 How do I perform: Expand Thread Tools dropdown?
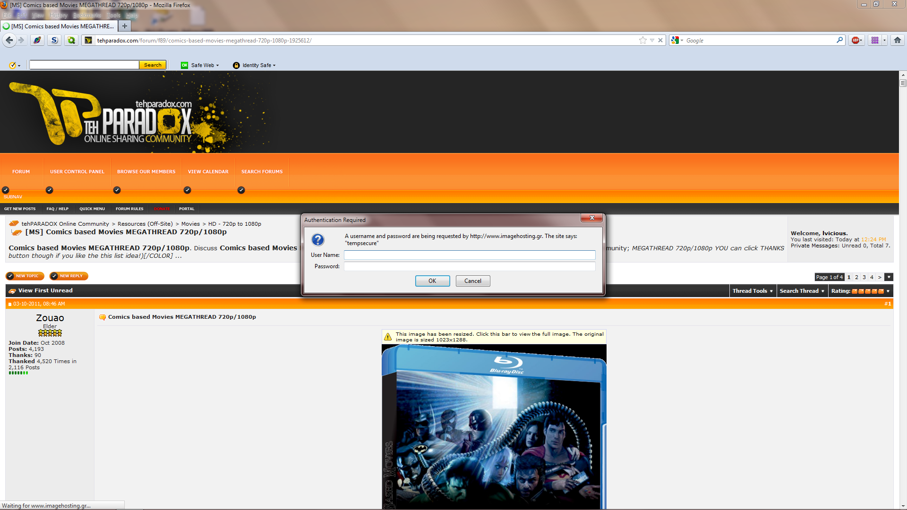pyautogui.click(x=753, y=291)
